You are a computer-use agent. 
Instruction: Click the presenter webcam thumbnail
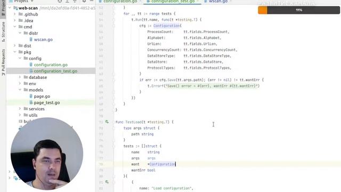pyautogui.click(x=47, y=154)
